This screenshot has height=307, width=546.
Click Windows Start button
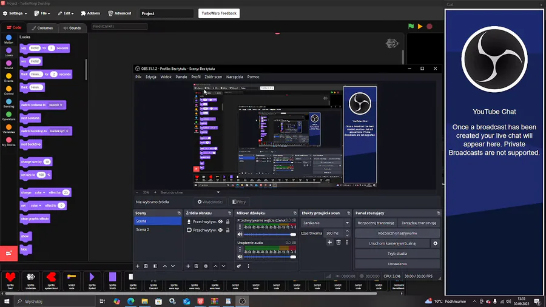(6, 301)
